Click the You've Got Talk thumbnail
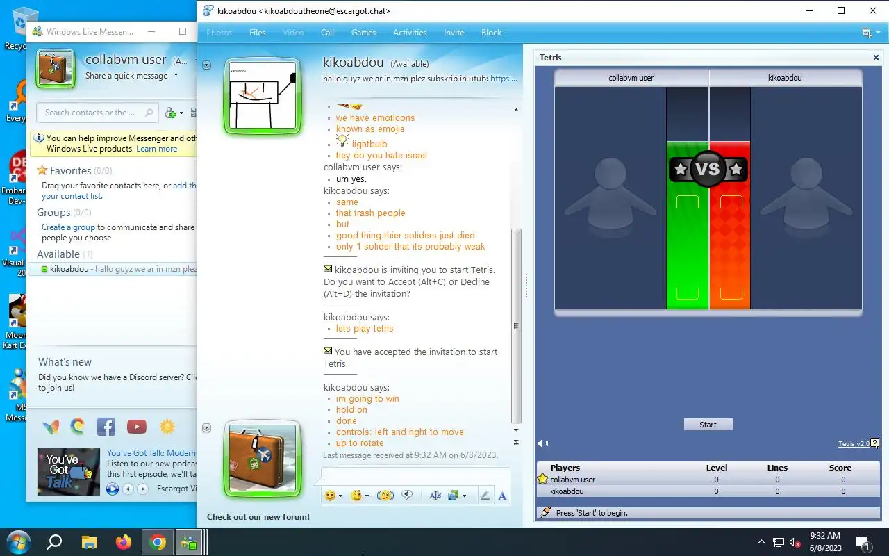This screenshot has width=889, height=556. [x=69, y=472]
